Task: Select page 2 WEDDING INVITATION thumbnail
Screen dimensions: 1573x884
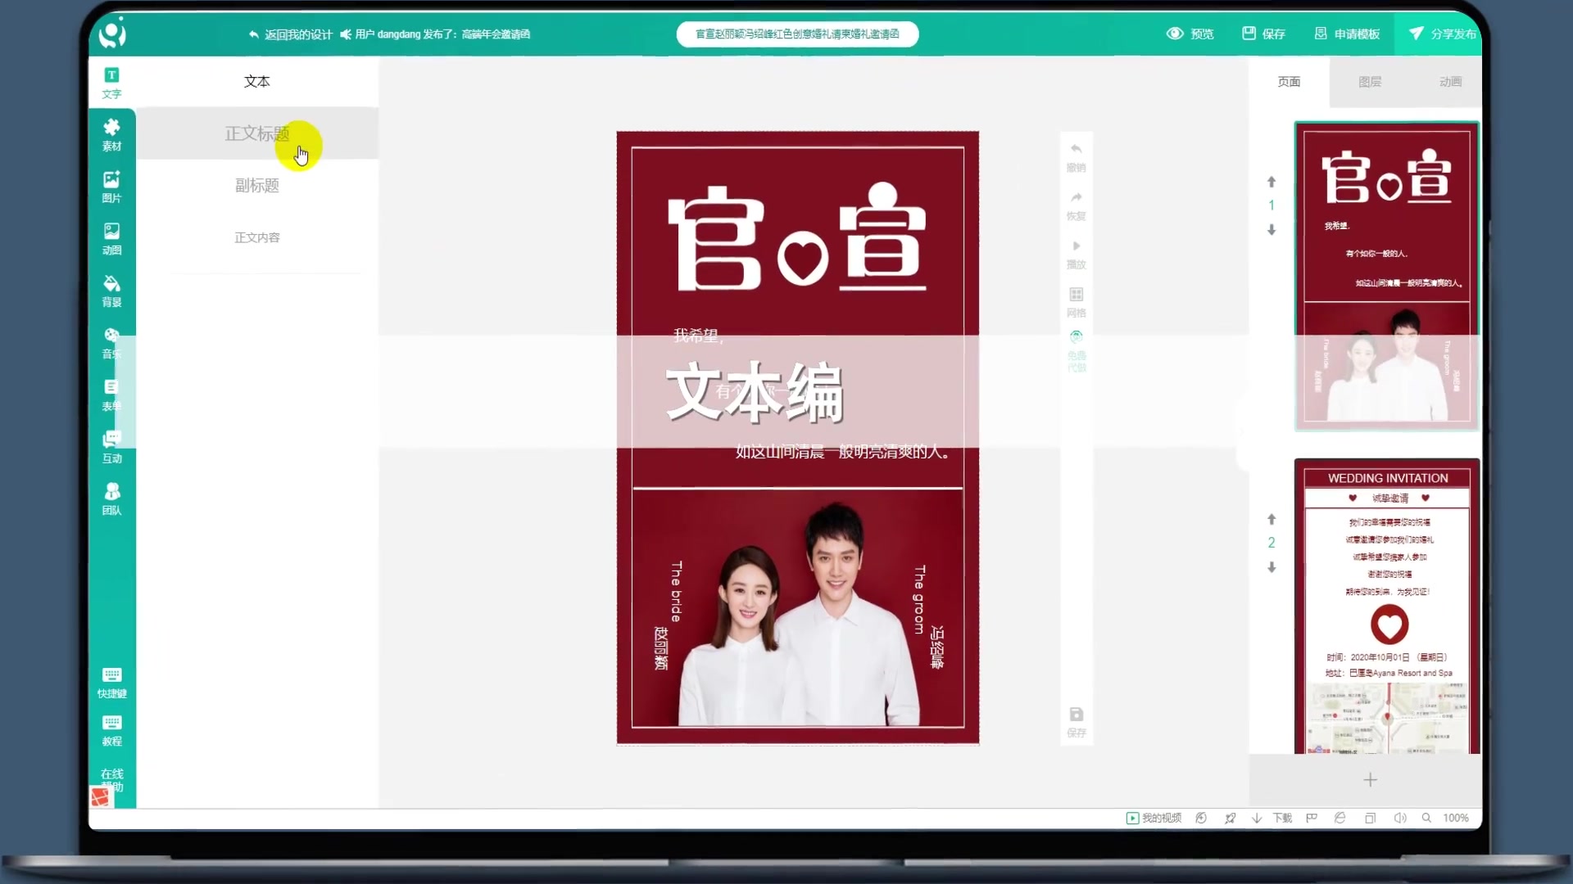Action: click(x=1386, y=606)
